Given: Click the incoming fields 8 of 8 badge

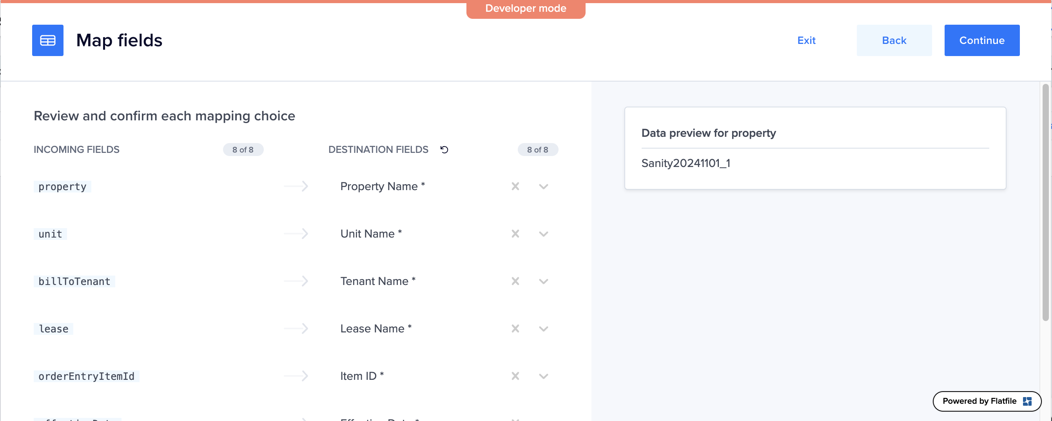Looking at the screenshot, I should tap(243, 150).
